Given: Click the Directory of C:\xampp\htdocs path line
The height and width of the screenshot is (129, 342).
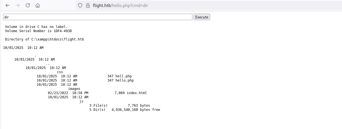Looking at the screenshot, I should pyautogui.click(x=44, y=39).
